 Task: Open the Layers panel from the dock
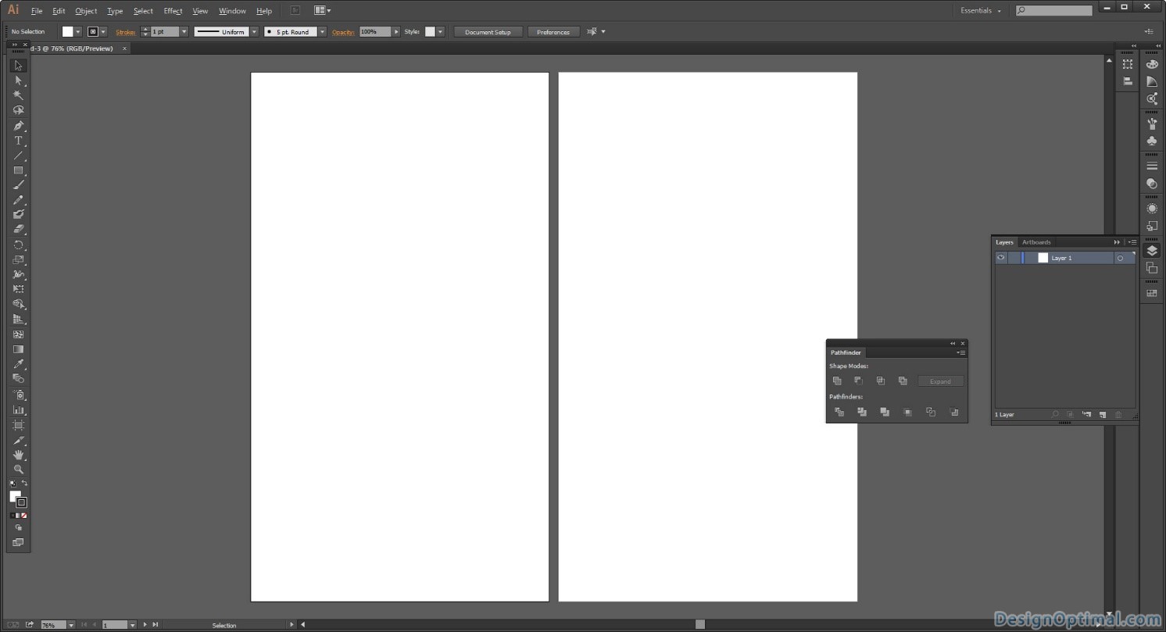1152,251
